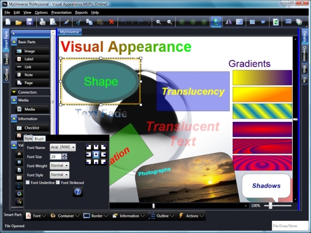
Task: Copy selection using the toolbar copy icon
Action: point(89,22)
